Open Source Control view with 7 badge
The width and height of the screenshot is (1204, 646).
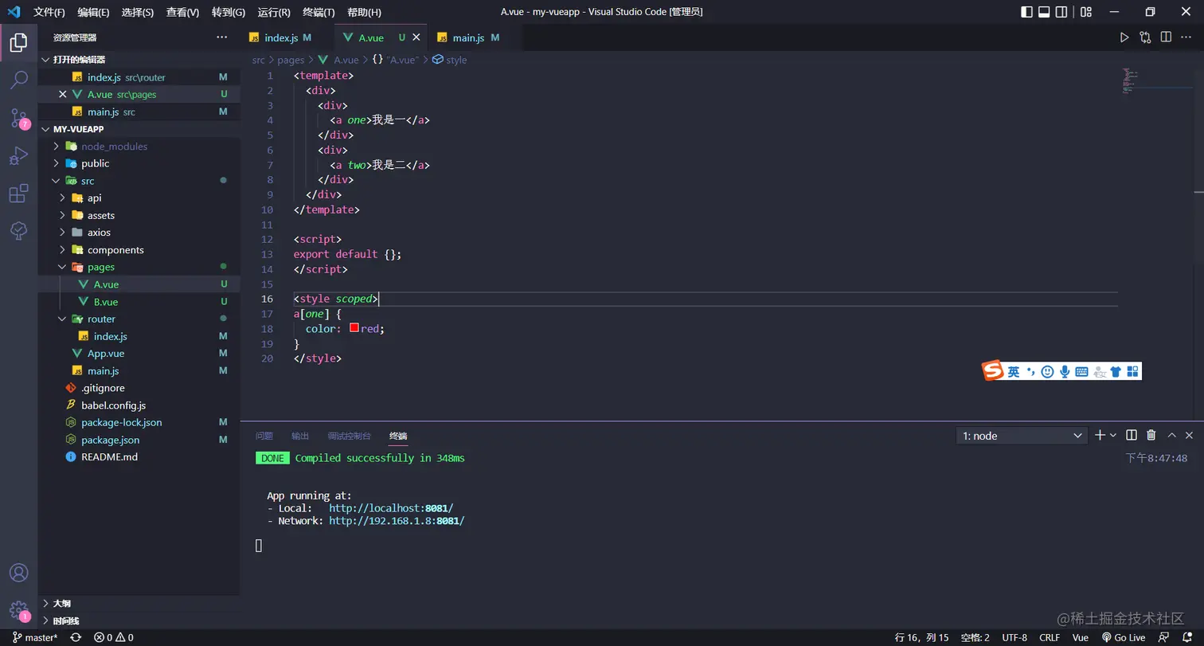(x=18, y=118)
